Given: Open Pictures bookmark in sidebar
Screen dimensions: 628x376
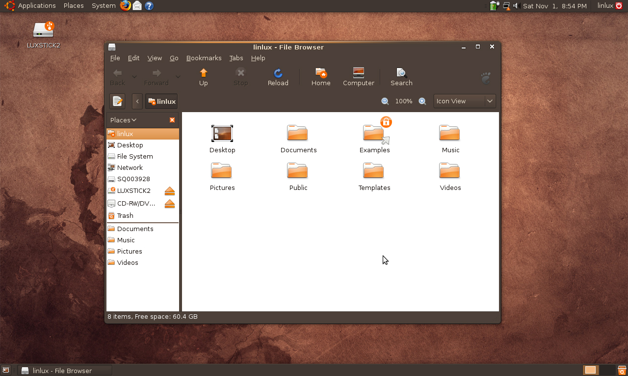Looking at the screenshot, I should point(143,251).
